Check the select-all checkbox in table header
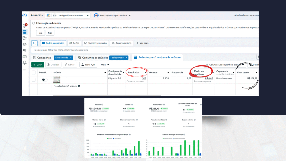Screen dimensions: 286x161 pos(34,72)
